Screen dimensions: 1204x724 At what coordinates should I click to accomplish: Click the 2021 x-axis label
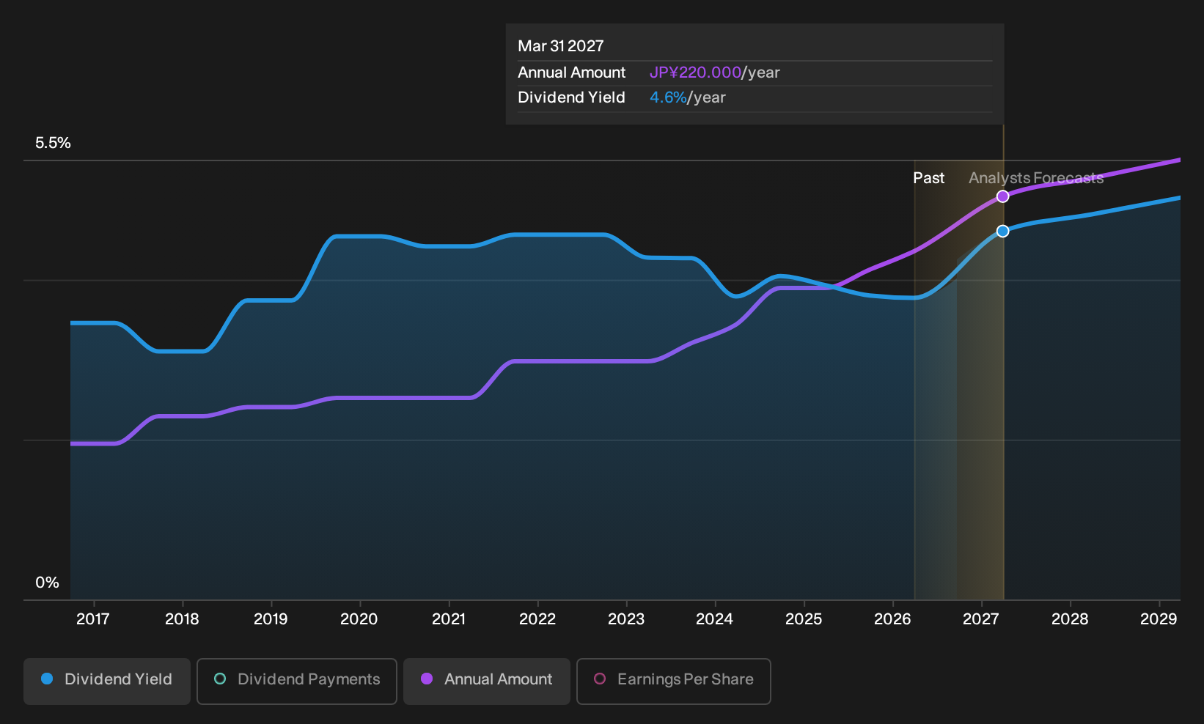click(449, 619)
